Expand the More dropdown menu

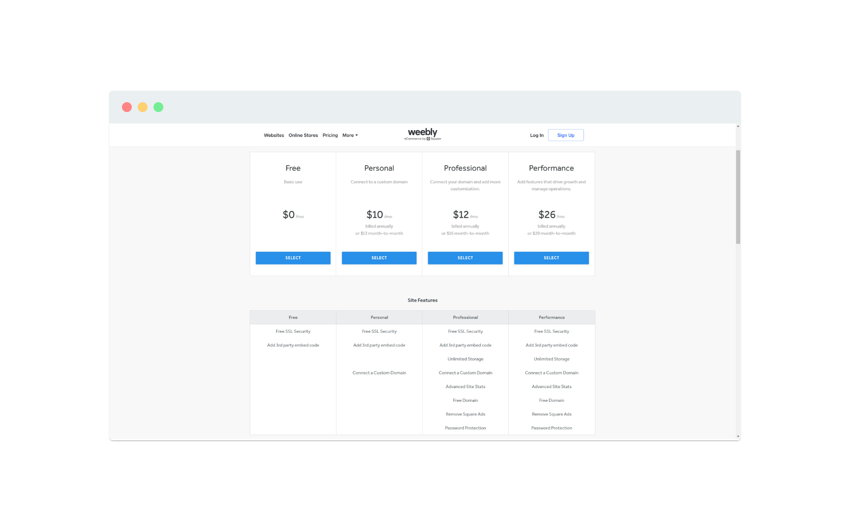tap(350, 135)
